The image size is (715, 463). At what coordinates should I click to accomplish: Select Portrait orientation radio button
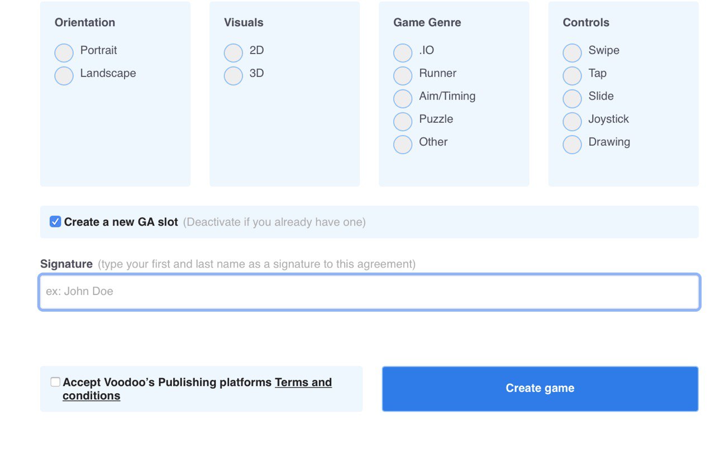[x=64, y=53]
